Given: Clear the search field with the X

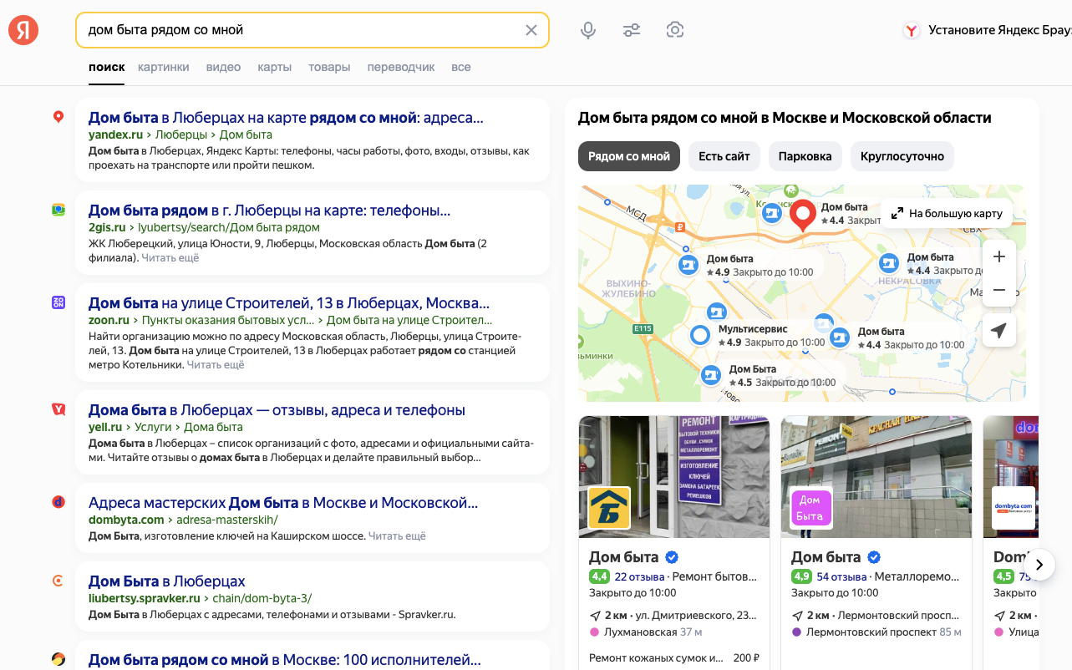Looking at the screenshot, I should [531, 29].
